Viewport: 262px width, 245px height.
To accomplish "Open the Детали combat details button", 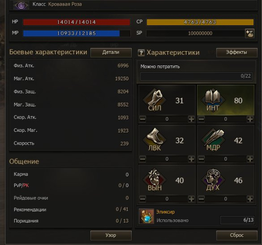I will click(111, 52).
